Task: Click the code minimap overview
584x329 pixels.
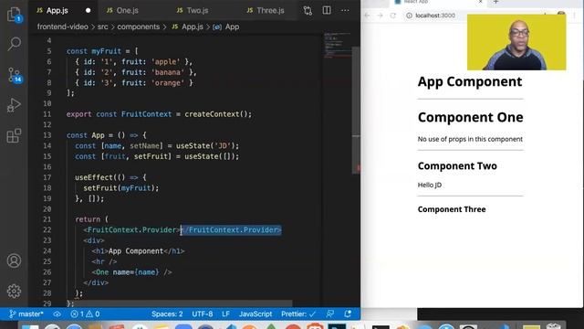Action: (337, 45)
